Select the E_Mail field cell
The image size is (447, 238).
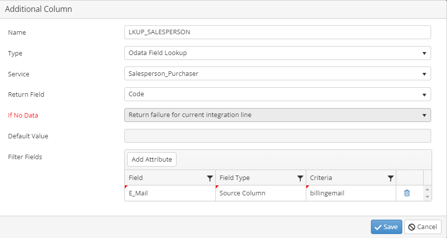tap(170, 193)
